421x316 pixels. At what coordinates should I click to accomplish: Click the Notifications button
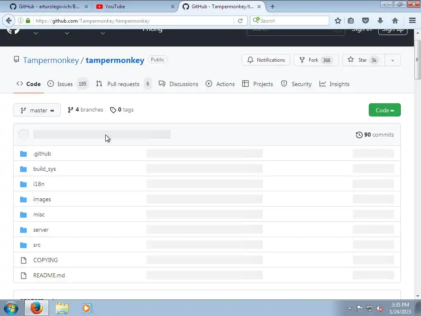[x=266, y=60]
